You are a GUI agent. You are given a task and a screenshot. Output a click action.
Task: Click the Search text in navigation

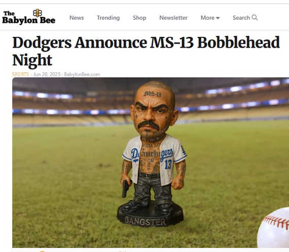(x=241, y=18)
